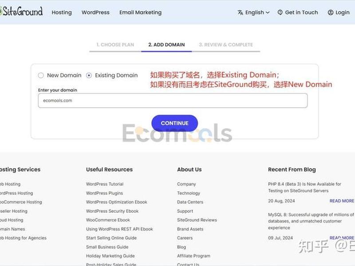Open WordPress Plugins link
Image resolution: width=355 pixels, height=266 pixels.
pyautogui.click(x=104, y=193)
